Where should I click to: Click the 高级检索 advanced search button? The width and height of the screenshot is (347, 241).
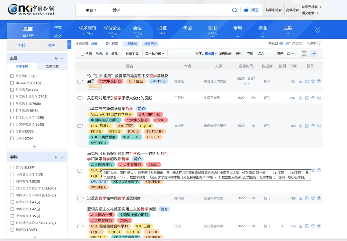tap(292, 10)
